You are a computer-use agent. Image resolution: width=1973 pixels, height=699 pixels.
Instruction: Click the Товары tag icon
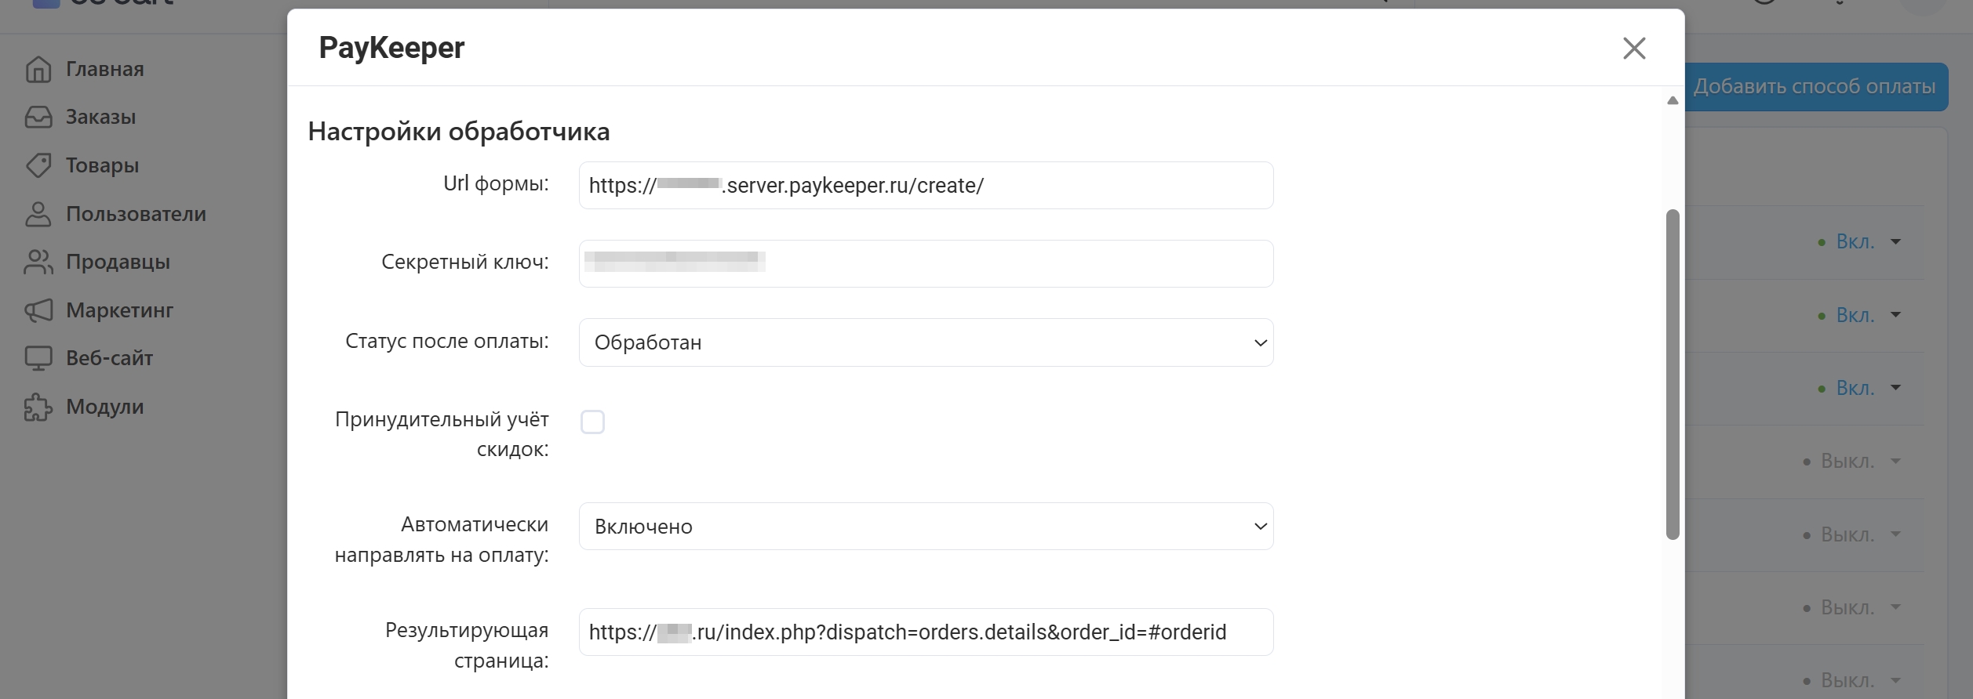[38, 165]
